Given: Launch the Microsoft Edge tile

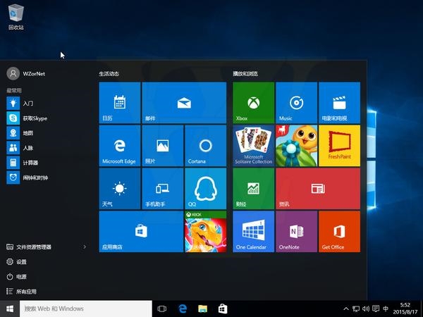Looking at the screenshot, I should (120, 146).
